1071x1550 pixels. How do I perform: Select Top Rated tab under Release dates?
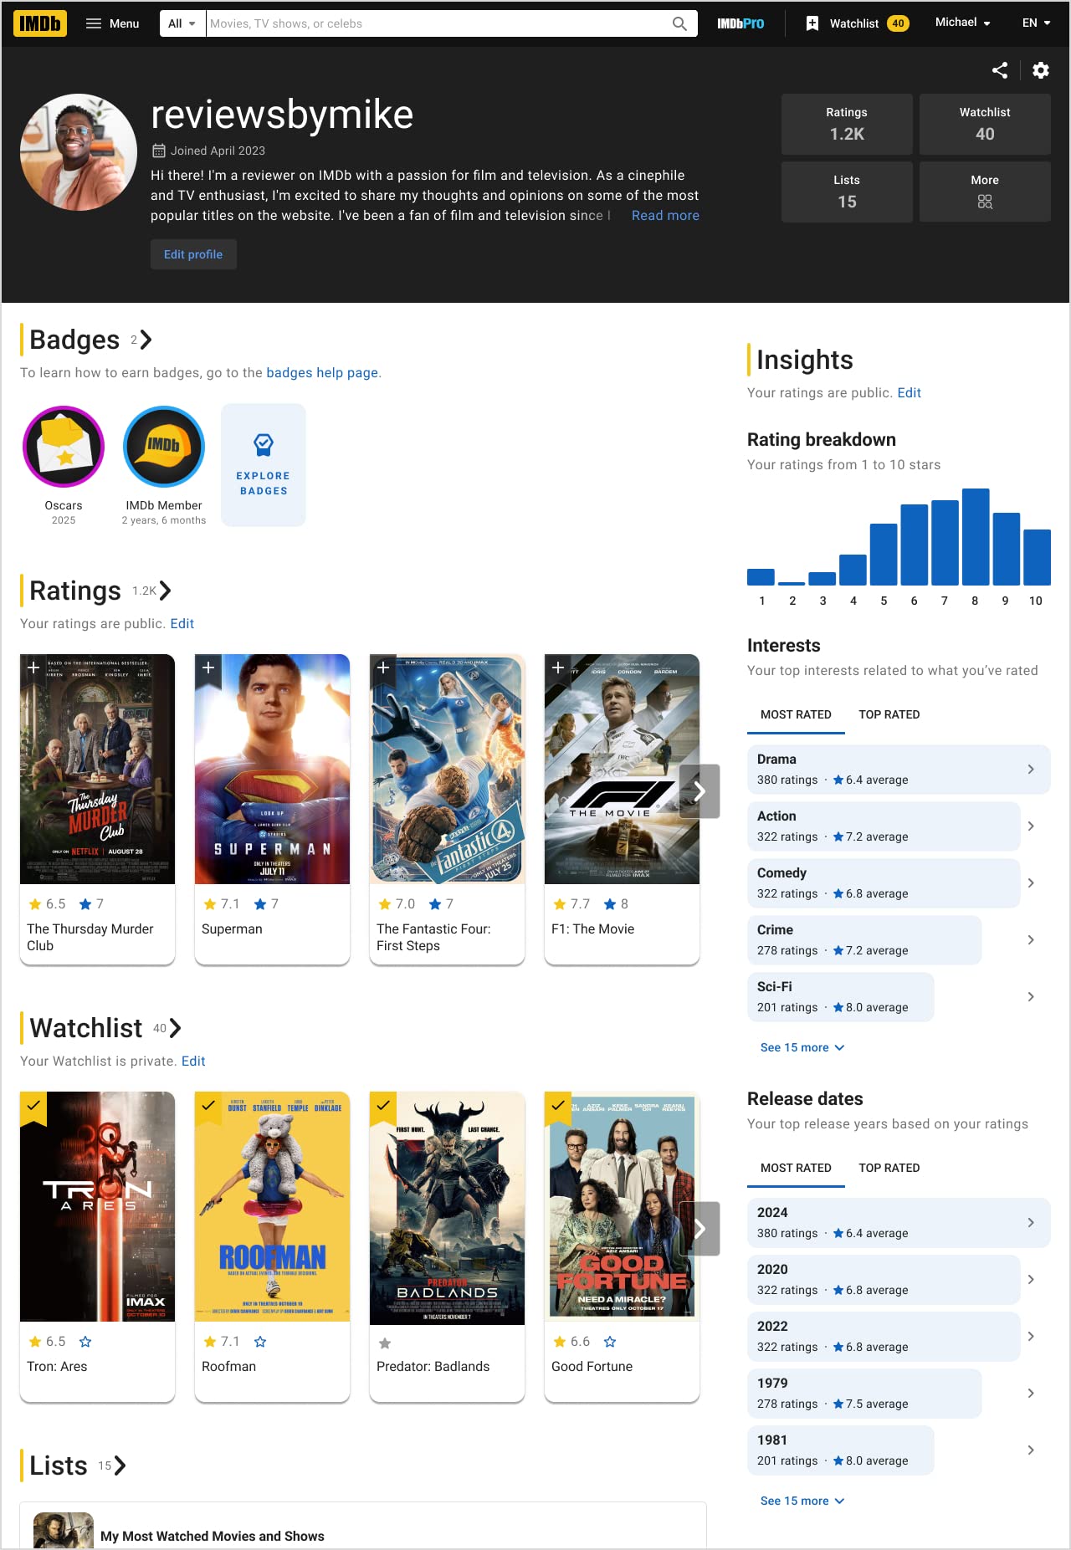(889, 1168)
